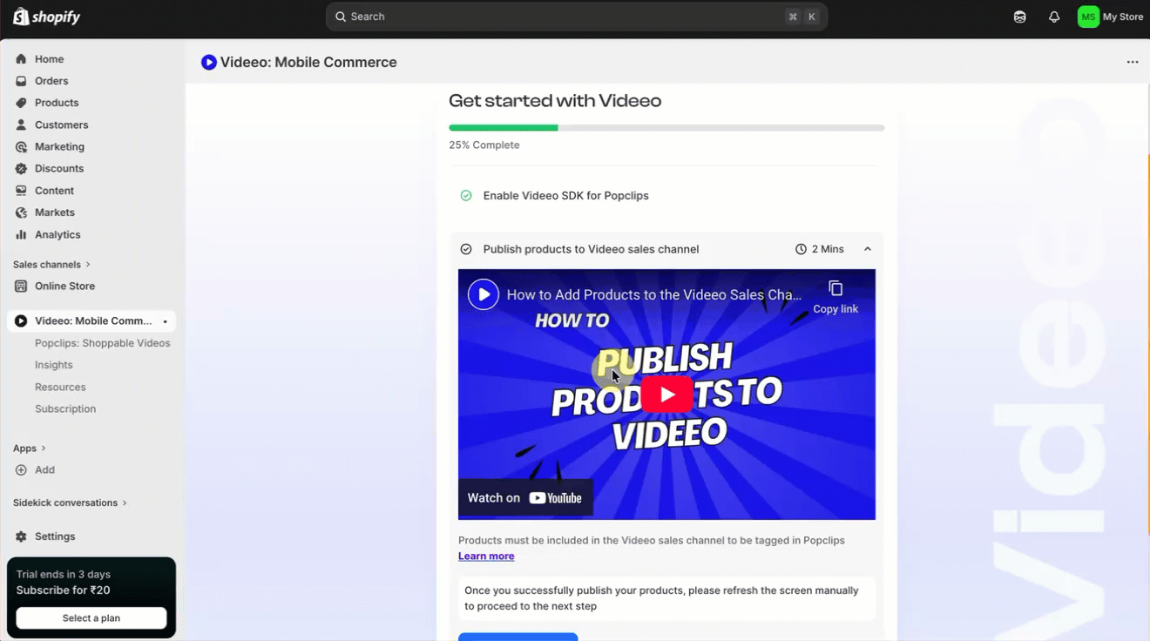Click the three-dot menu for Videeo app

[x=1132, y=62]
